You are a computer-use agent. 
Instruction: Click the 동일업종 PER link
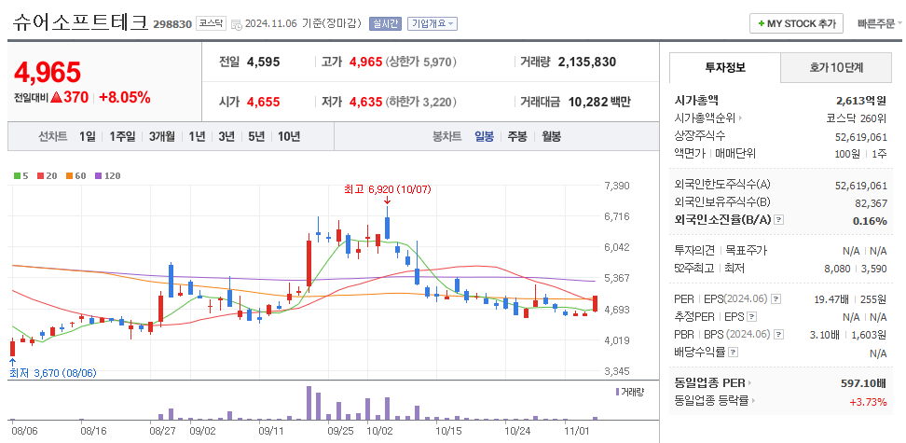[x=710, y=383]
